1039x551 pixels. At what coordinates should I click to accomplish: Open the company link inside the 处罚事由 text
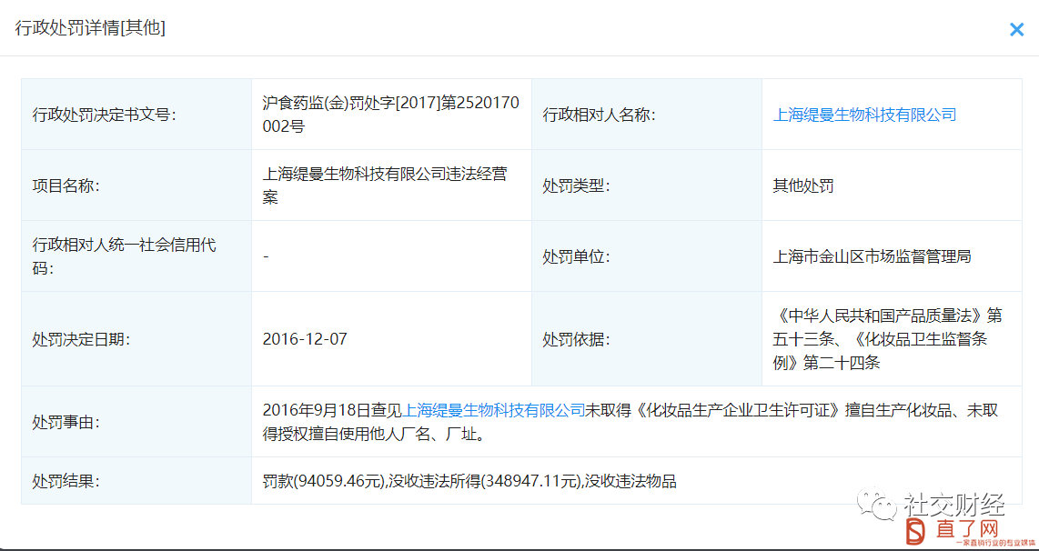pos(494,411)
